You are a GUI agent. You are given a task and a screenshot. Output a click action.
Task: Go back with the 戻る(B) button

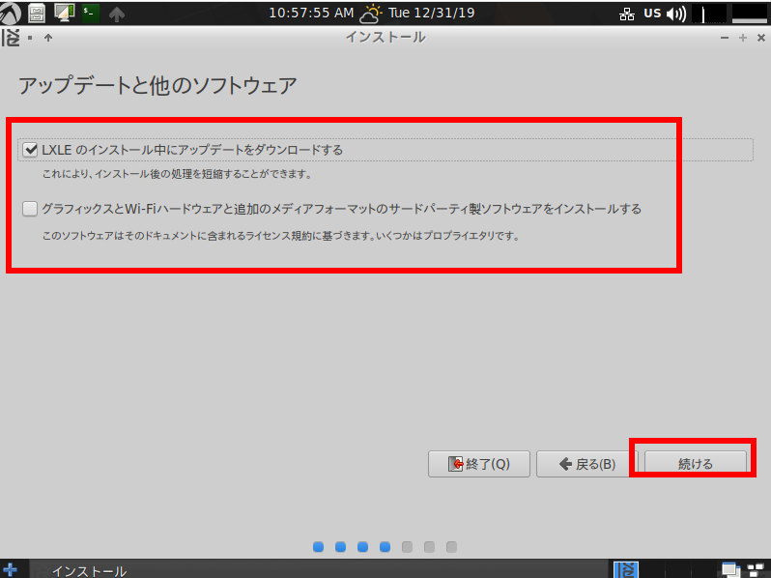[x=587, y=464]
